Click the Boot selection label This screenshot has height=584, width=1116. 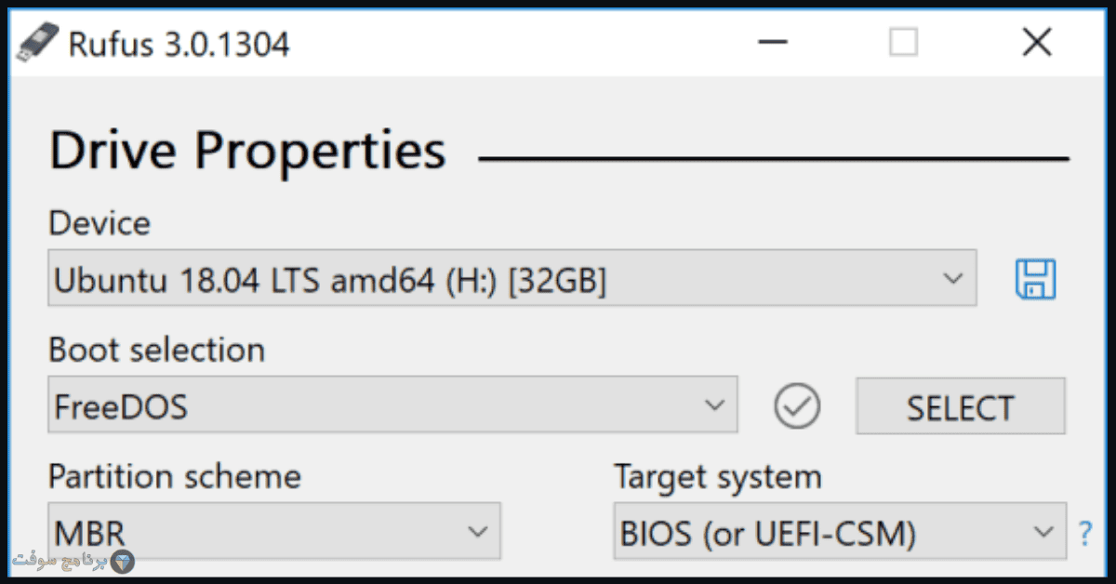coord(156,350)
